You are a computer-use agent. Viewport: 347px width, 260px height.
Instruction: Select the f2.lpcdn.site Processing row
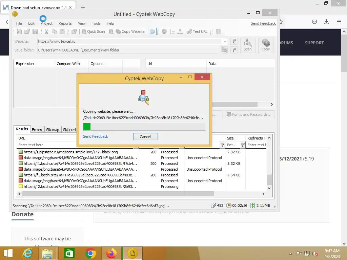click(x=142, y=187)
